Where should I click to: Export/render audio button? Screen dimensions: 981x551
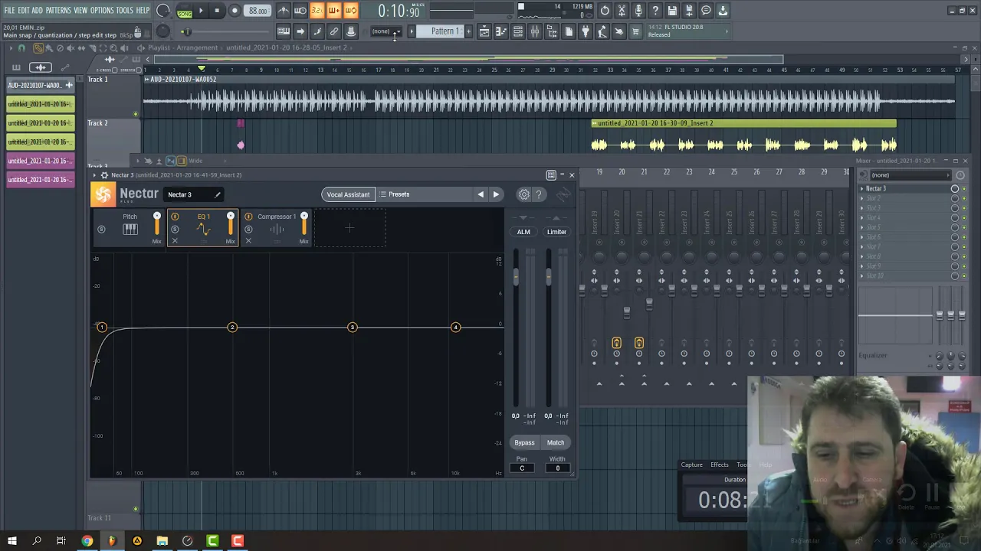[x=689, y=11]
